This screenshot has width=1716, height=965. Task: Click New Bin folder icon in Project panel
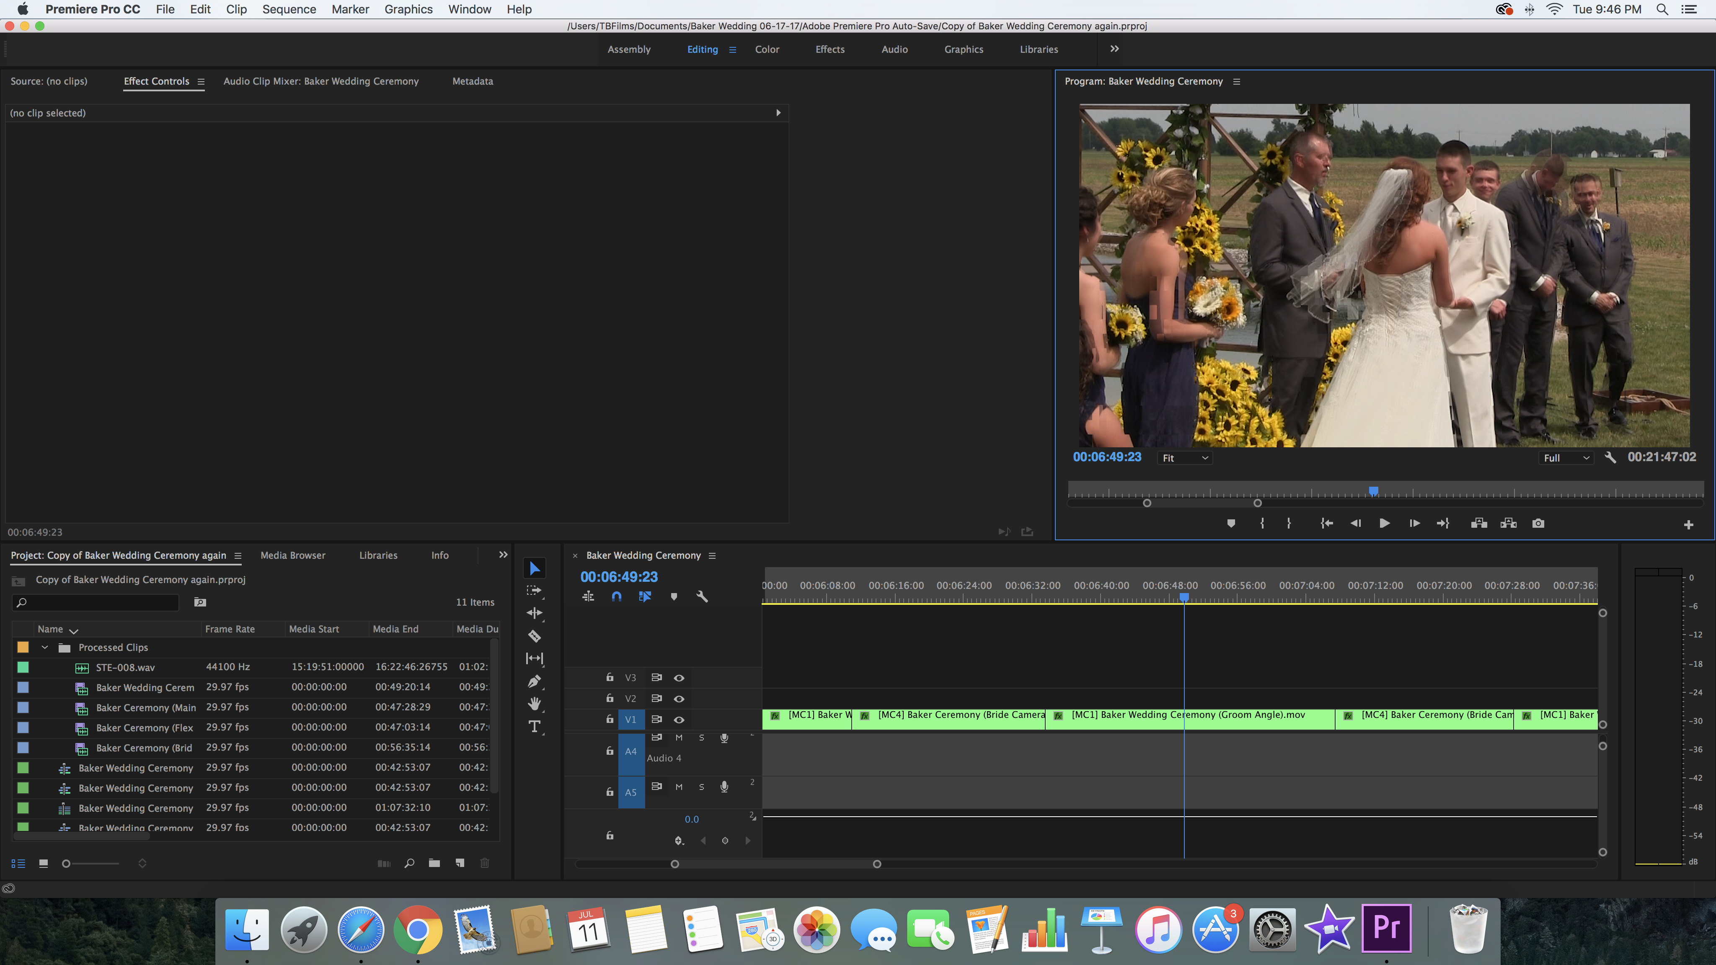click(x=434, y=863)
